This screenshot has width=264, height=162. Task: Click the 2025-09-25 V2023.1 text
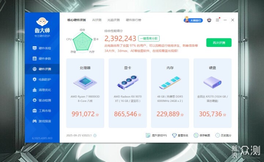[79, 135]
